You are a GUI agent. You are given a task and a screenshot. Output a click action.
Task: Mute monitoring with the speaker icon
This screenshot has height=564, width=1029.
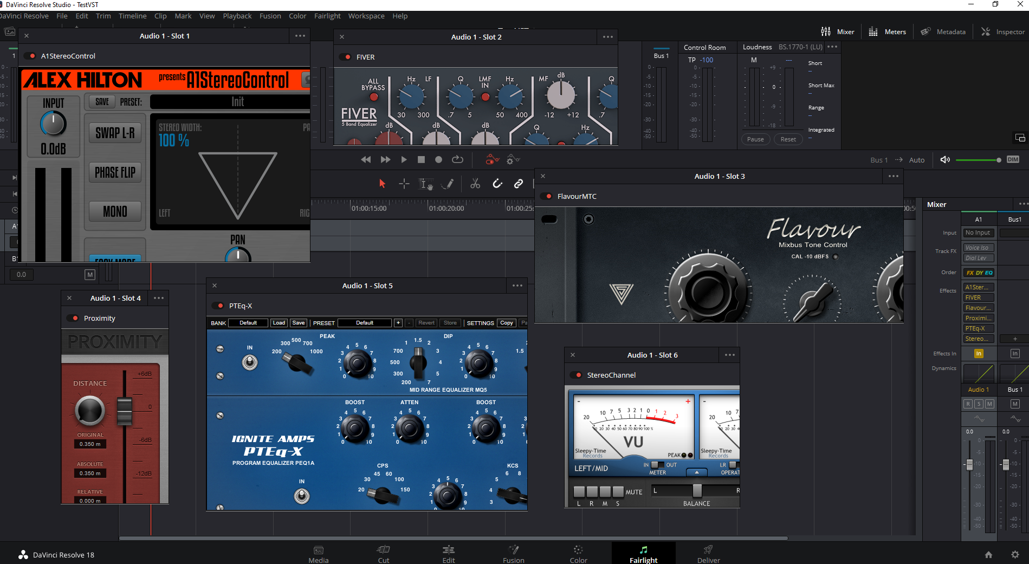pos(945,159)
